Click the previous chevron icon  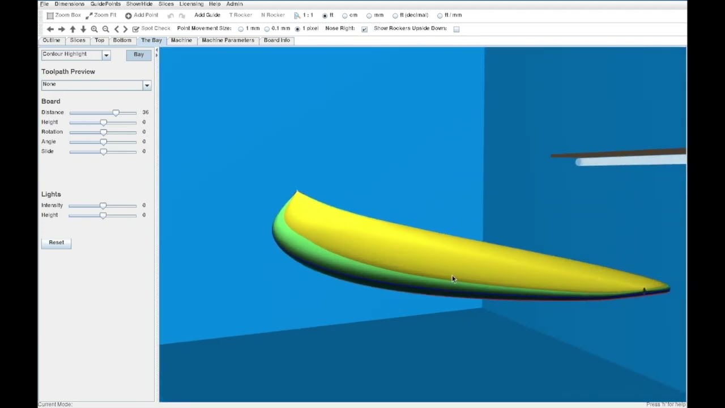coord(117,29)
